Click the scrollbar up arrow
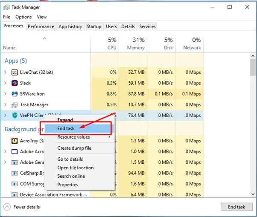This screenshot has width=257, height=217. [x=253, y=56]
